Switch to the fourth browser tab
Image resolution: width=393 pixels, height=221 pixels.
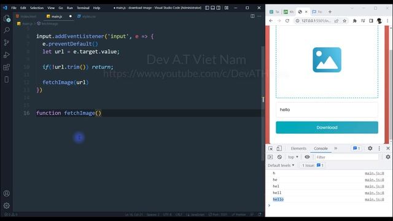[x=317, y=12]
